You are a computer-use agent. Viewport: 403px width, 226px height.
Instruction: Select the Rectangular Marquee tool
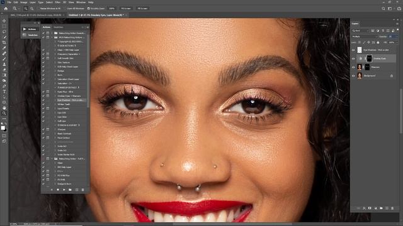point(4,26)
